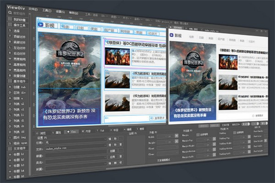Pick the 批量创建 batch create B icon
275x183 pixels.
point(10,75)
